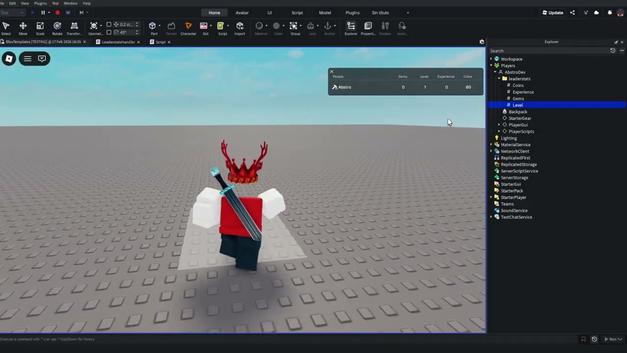Open the in-game hamburger menu
The height and width of the screenshot is (353, 627).
(27, 59)
